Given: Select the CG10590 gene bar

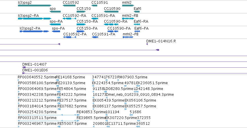Looking at the screenshot, I should 111,12.
